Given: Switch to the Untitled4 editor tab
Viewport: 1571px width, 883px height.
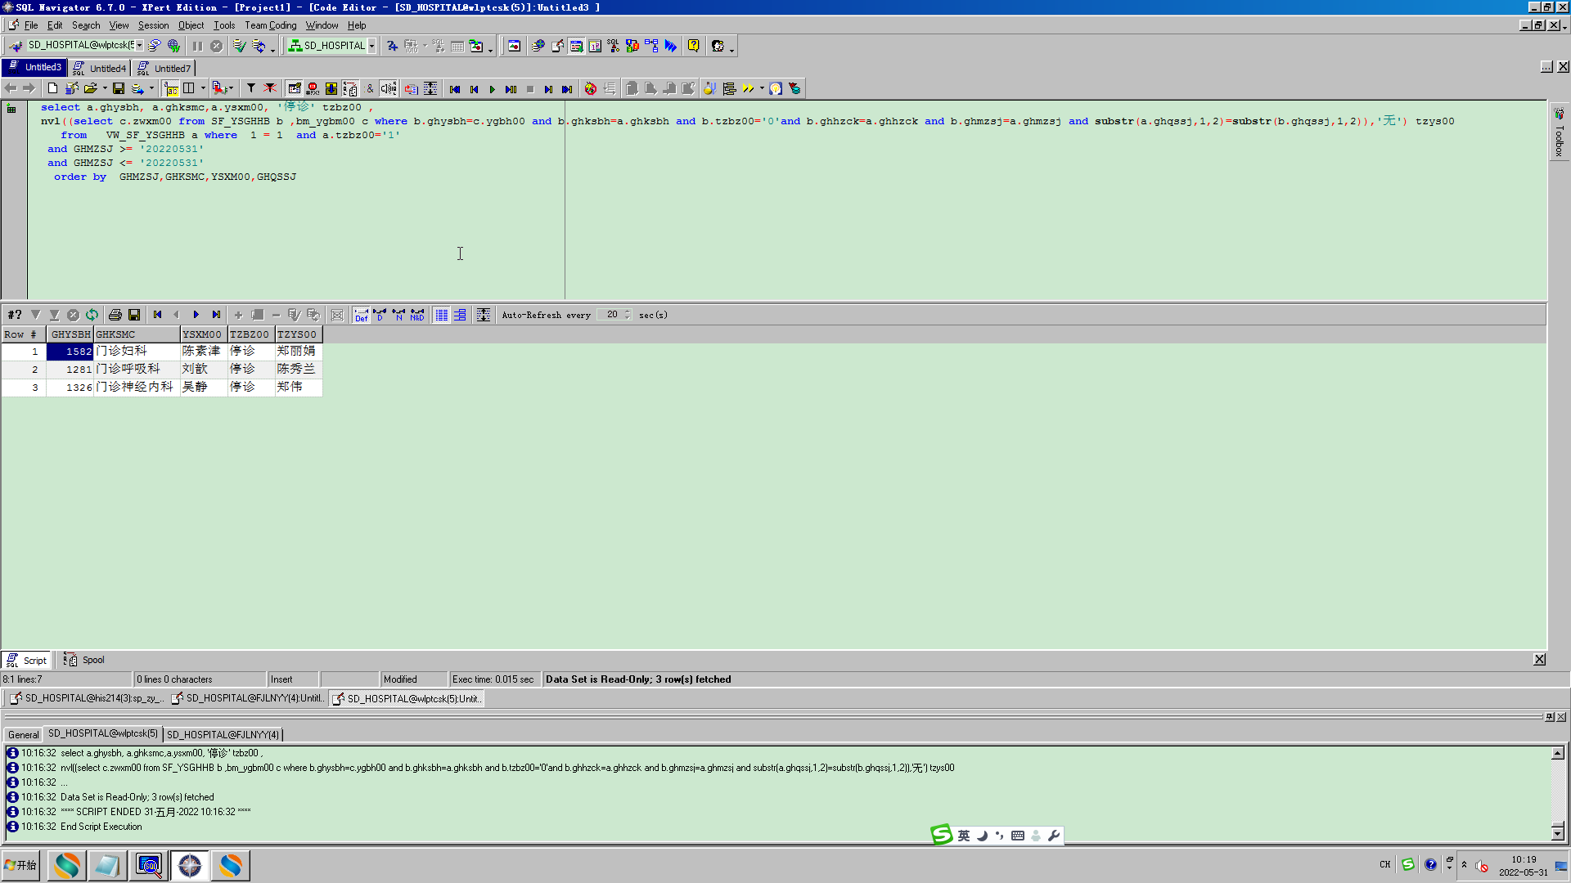Looking at the screenshot, I should click(x=107, y=68).
